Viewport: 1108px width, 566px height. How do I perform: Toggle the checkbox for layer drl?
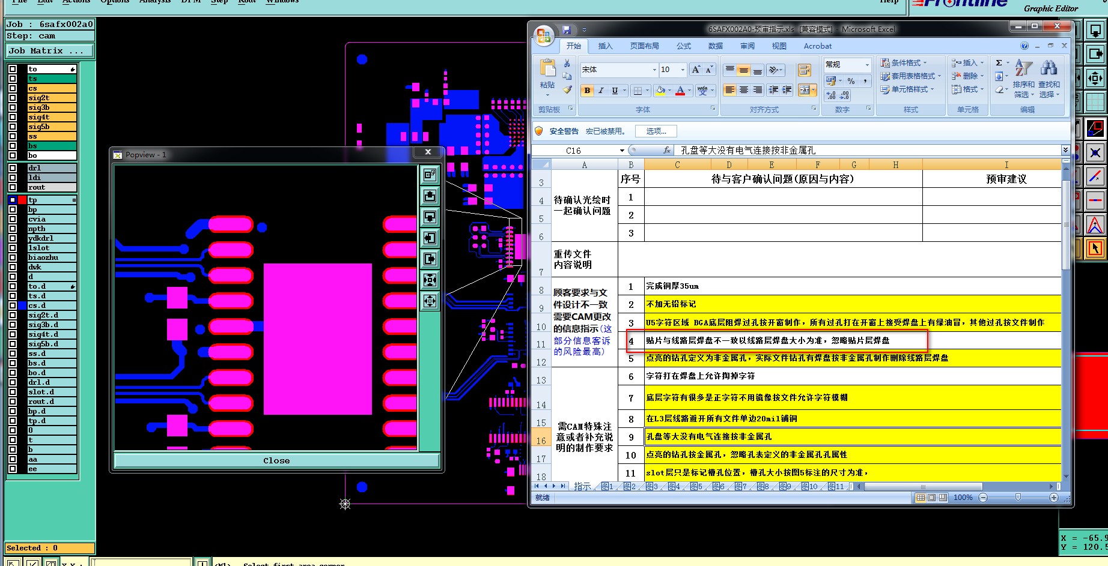pyautogui.click(x=13, y=168)
